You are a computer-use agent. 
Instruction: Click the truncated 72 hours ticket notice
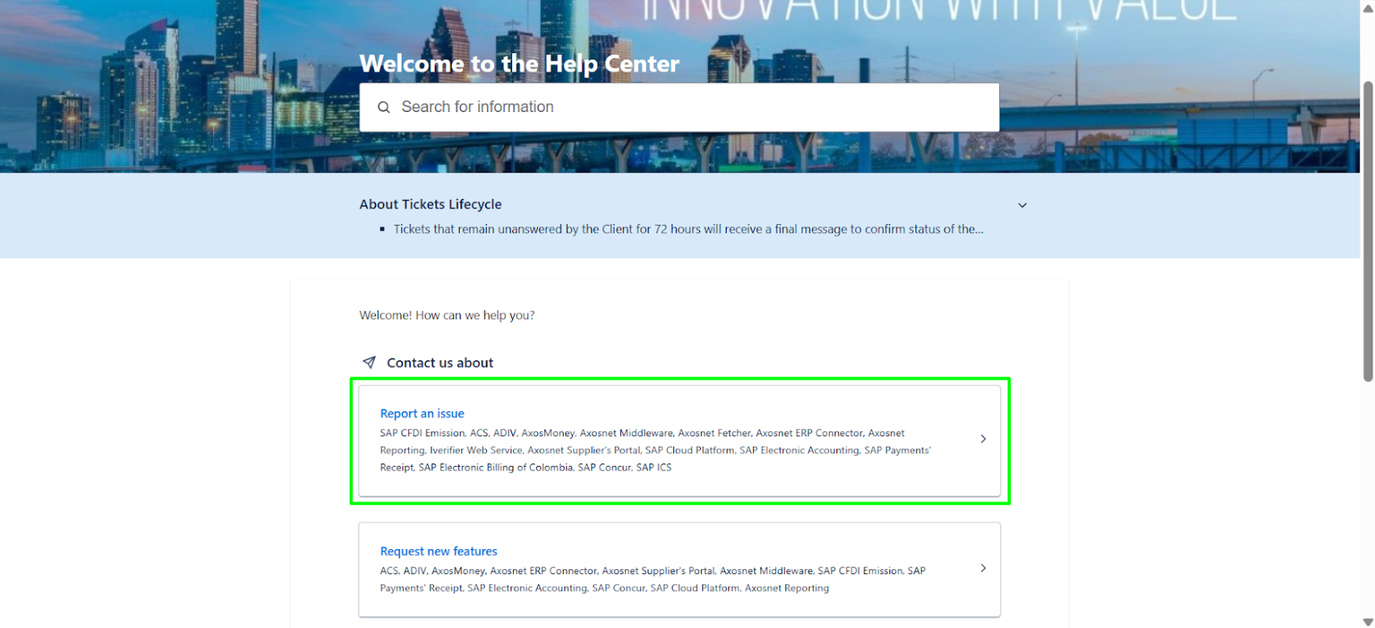[687, 229]
